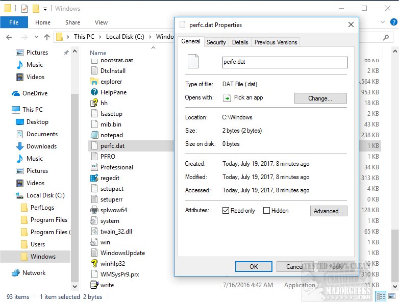Select the WMSysPr9.prx file
Viewport: 399px width, 302px height.
119,274
